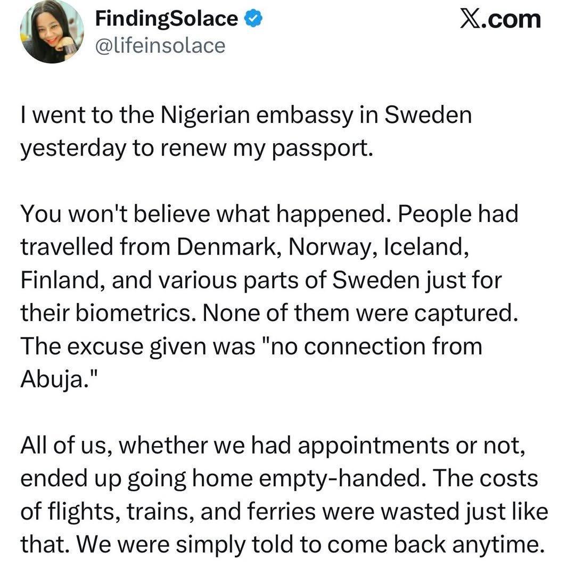Screen dimensions: 575x575
Task: Open the @lifeinsolace handle link
Action: point(160,46)
